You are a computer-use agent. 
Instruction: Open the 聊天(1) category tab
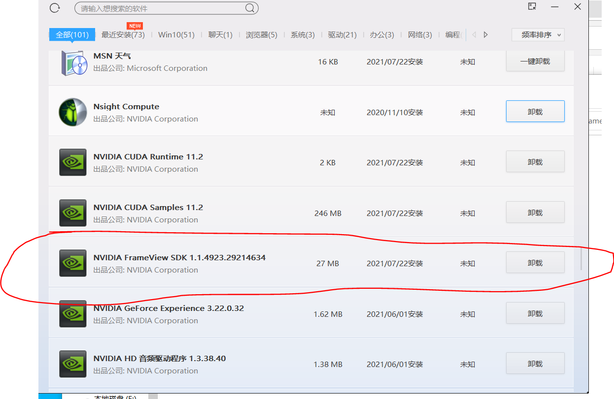click(220, 35)
